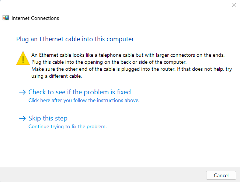The height and width of the screenshot is (182, 240).
Task: Click the Cancel button
Action: [221, 175]
